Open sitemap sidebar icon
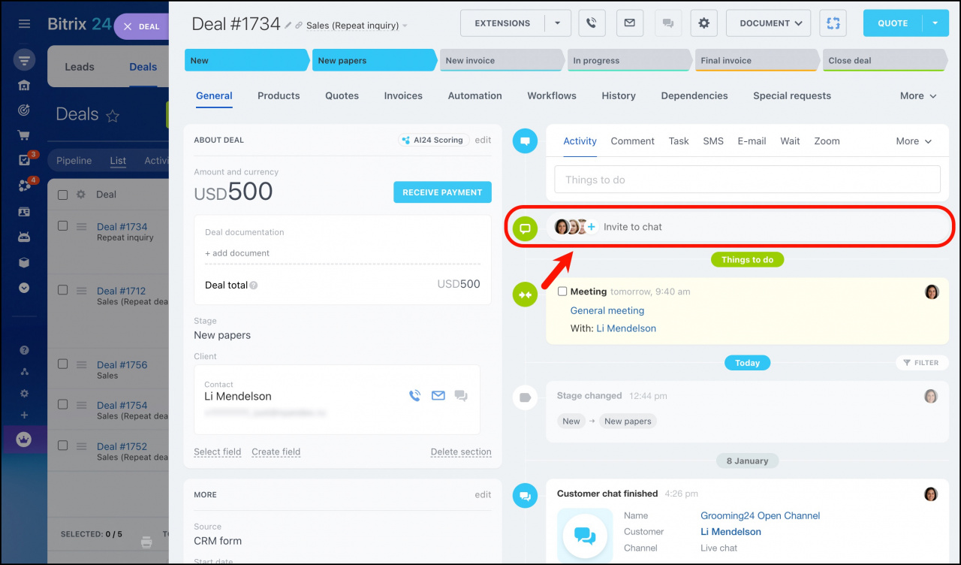The height and width of the screenshot is (565, 961). [x=24, y=371]
